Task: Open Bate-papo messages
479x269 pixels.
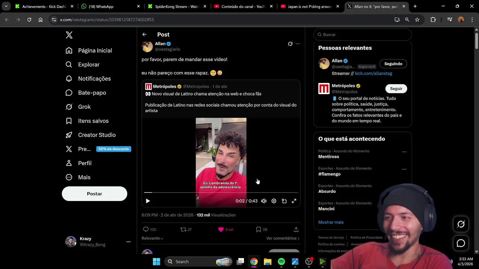Action: point(86,93)
